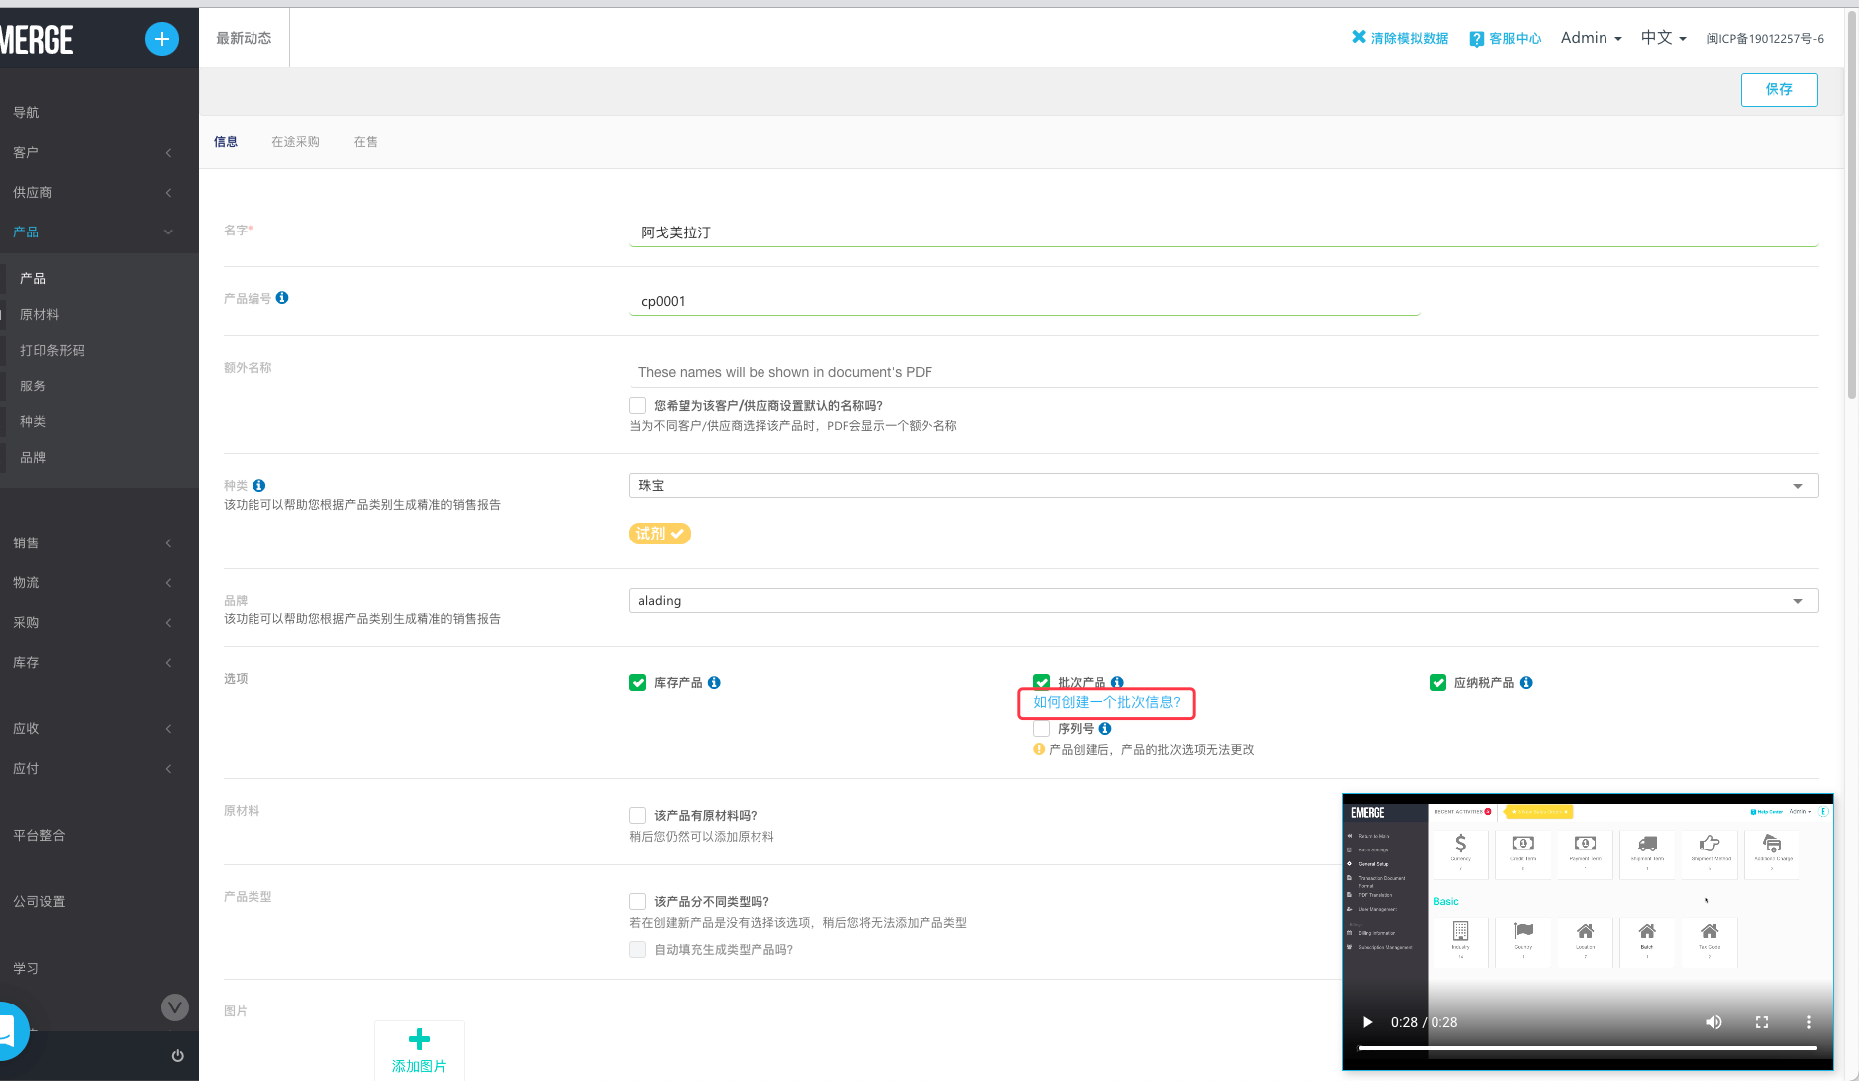The image size is (1859, 1081).
Task: Expand 物流 sidebar menu
Action: (99, 582)
